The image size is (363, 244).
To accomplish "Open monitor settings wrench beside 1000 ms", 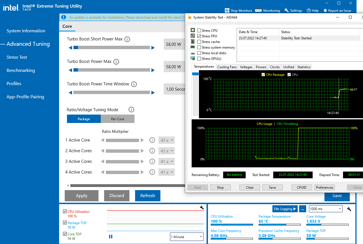I will click(x=349, y=209).
